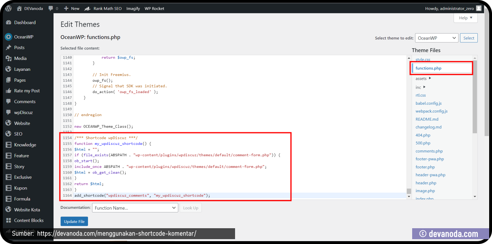
Task: Open header.php in Theme Files
Action: tap(426, 183)
